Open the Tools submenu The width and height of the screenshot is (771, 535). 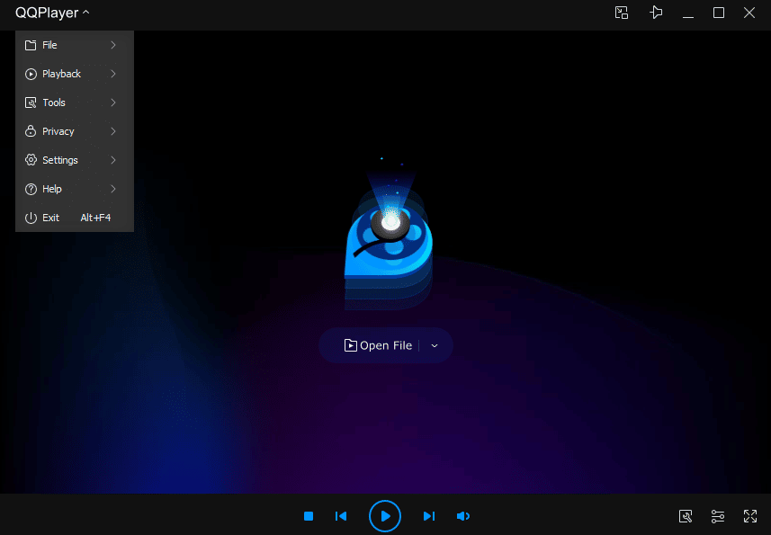[75, 103]
